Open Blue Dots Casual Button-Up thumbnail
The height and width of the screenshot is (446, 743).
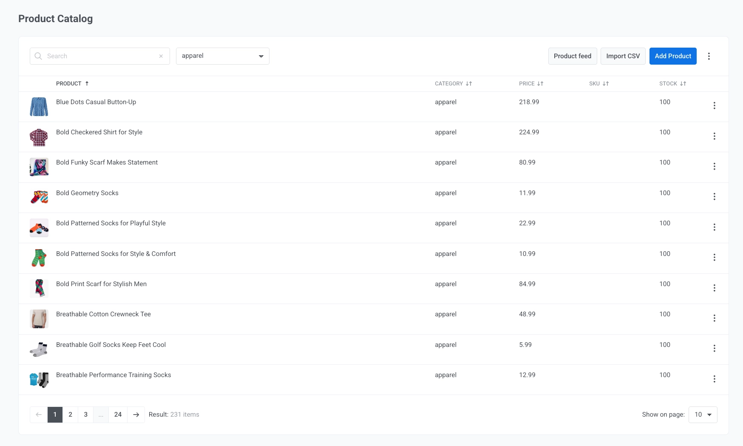[x=39, y=107]
